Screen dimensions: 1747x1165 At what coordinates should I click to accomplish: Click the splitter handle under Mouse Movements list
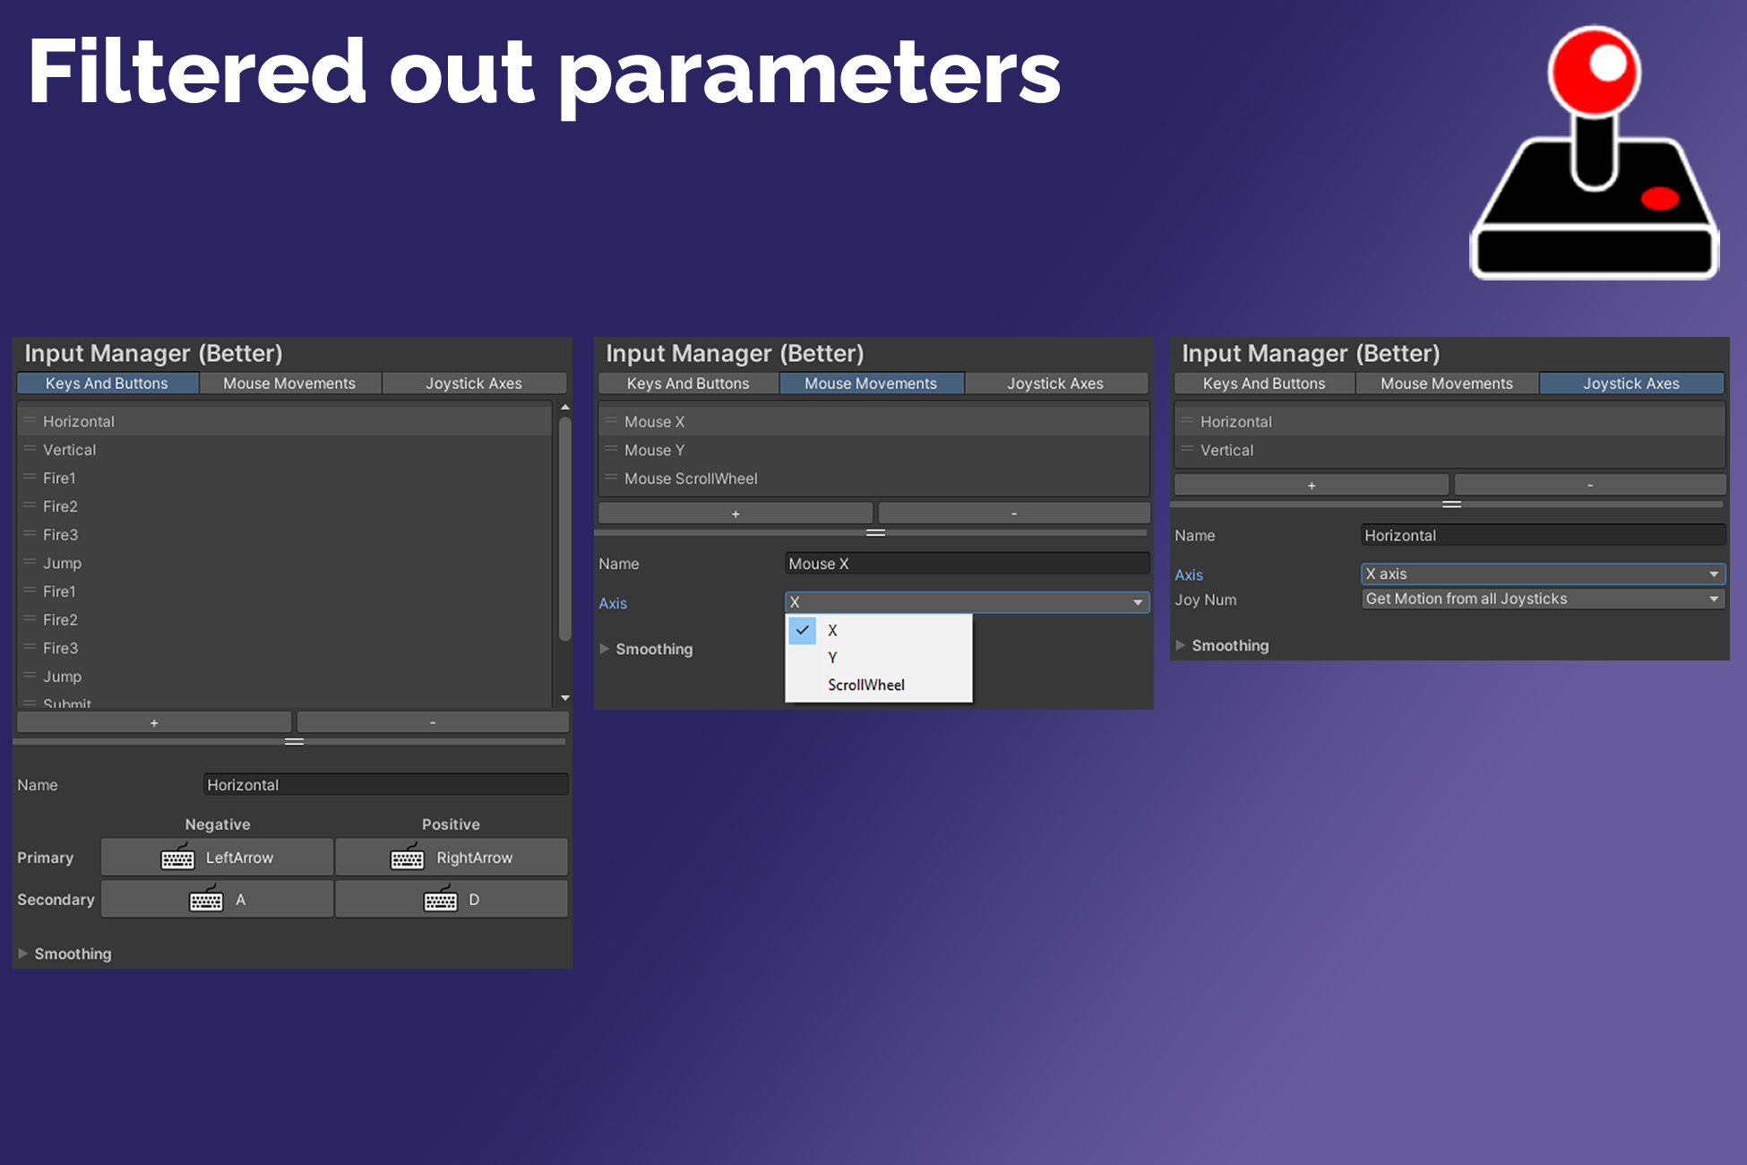[875, 533]
